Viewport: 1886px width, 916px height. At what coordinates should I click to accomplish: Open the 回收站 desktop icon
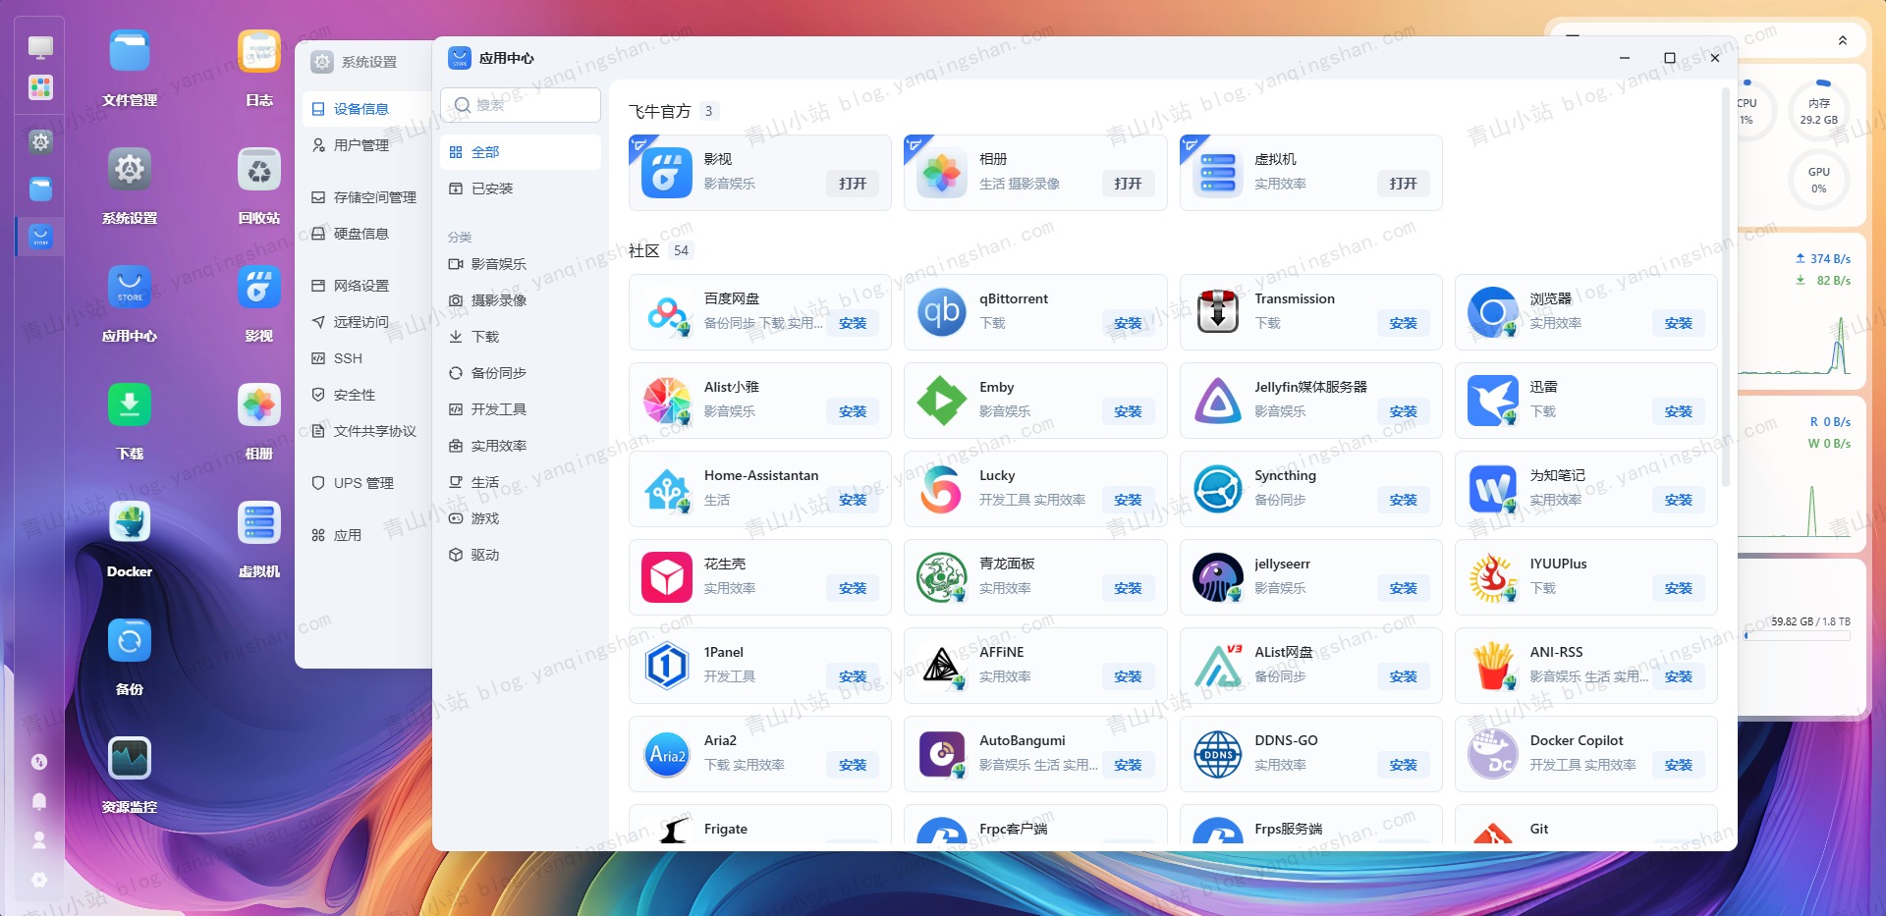click(x=259, y=170)
